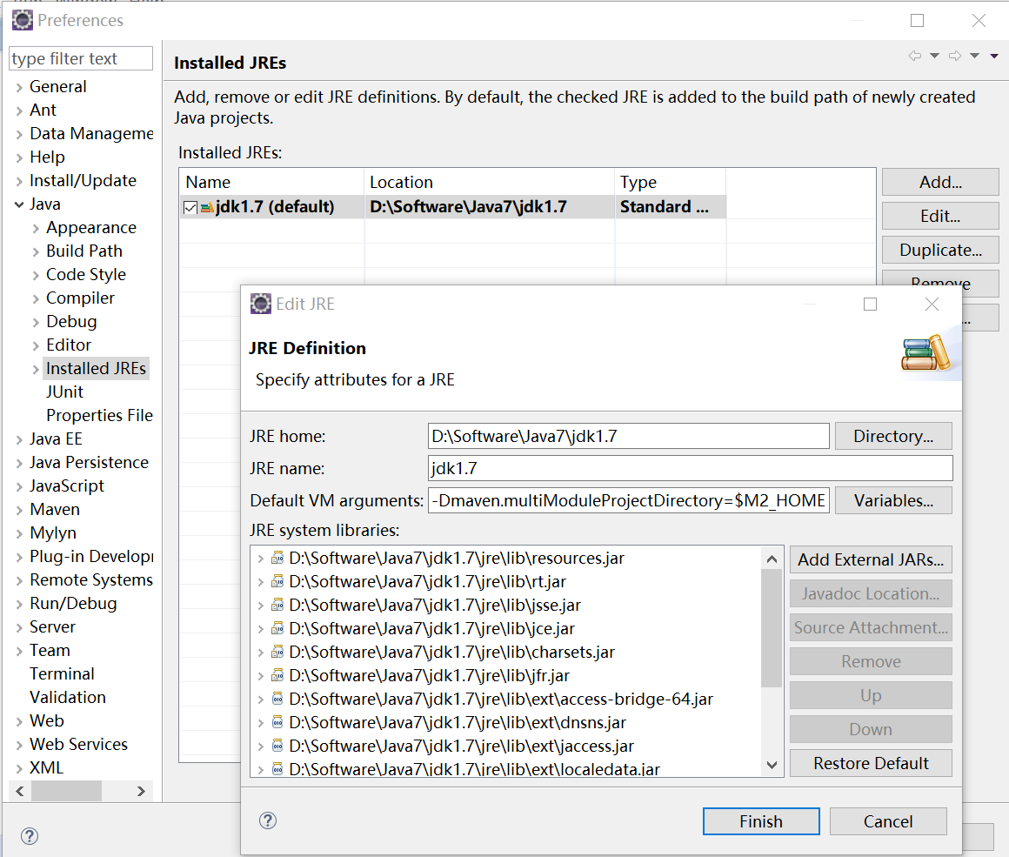Expand the Maven preferences category
Viewport: 1009px width, 857px height.
click(19, 510)
